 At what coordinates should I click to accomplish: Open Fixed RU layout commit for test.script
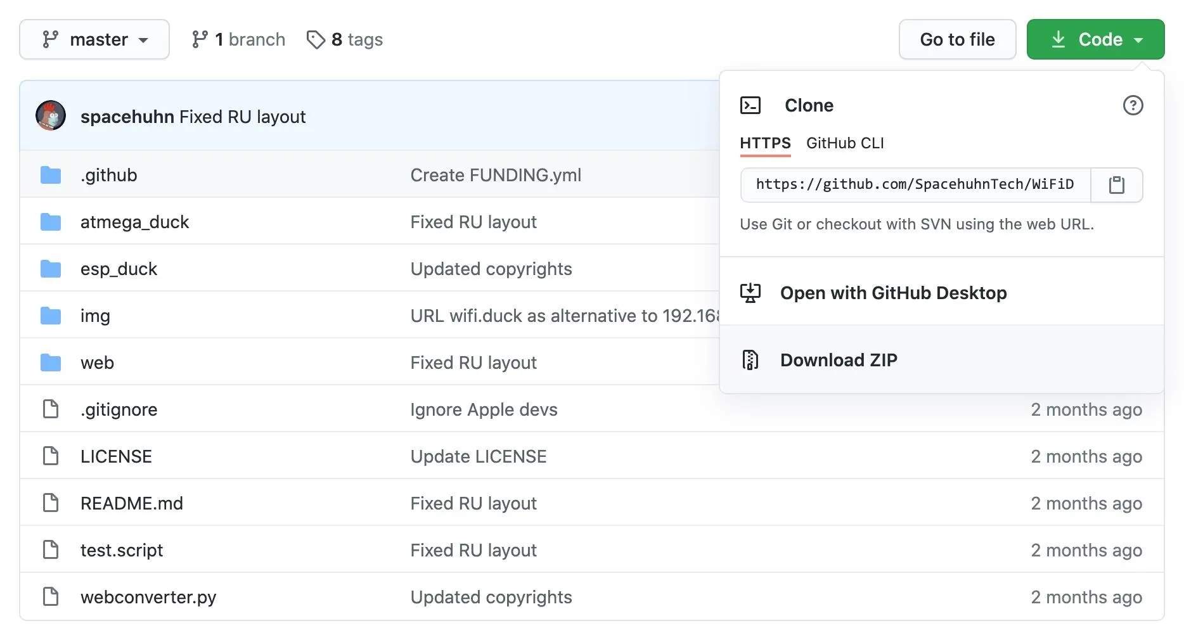pyautogui.click(x=473, y=550)
